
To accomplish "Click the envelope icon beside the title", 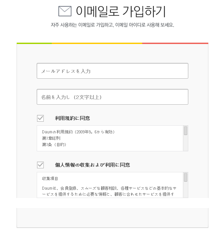I will (x=65, y=11).
